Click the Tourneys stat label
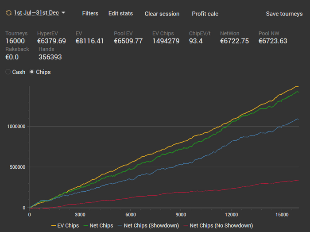The image size is (310, 232). [x=16, y=33]
